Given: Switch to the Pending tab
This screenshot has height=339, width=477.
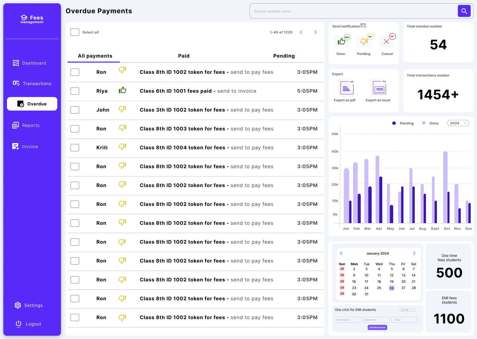Looking at the screenshot, I should click(284, 56).
